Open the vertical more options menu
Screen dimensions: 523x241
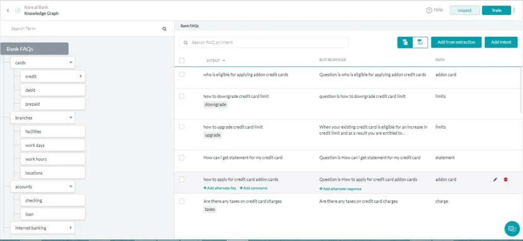click(x=514, y=10)
